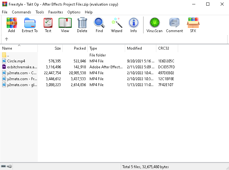Open the Tools menu

point(40,12)
